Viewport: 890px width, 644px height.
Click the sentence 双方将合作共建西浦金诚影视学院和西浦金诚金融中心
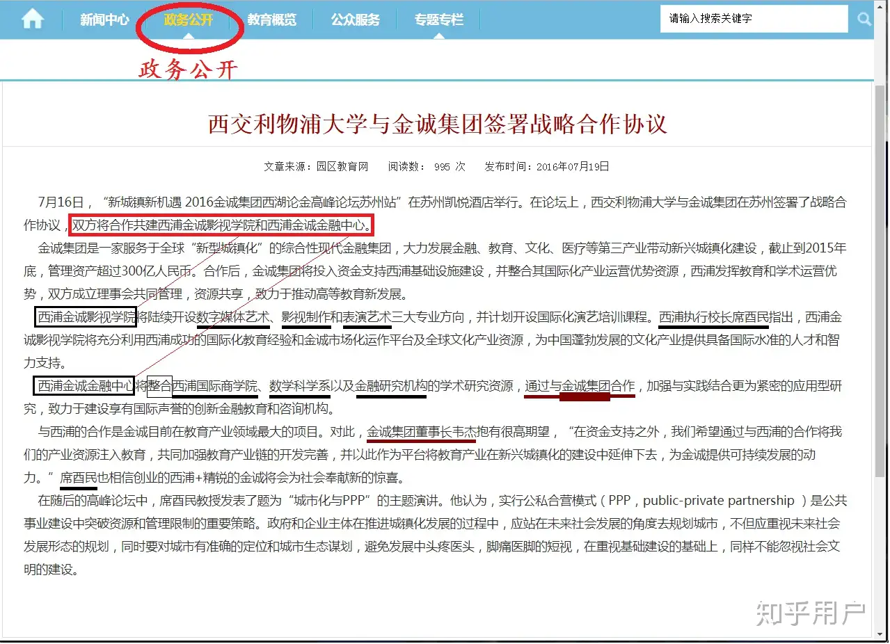point(222,225)
